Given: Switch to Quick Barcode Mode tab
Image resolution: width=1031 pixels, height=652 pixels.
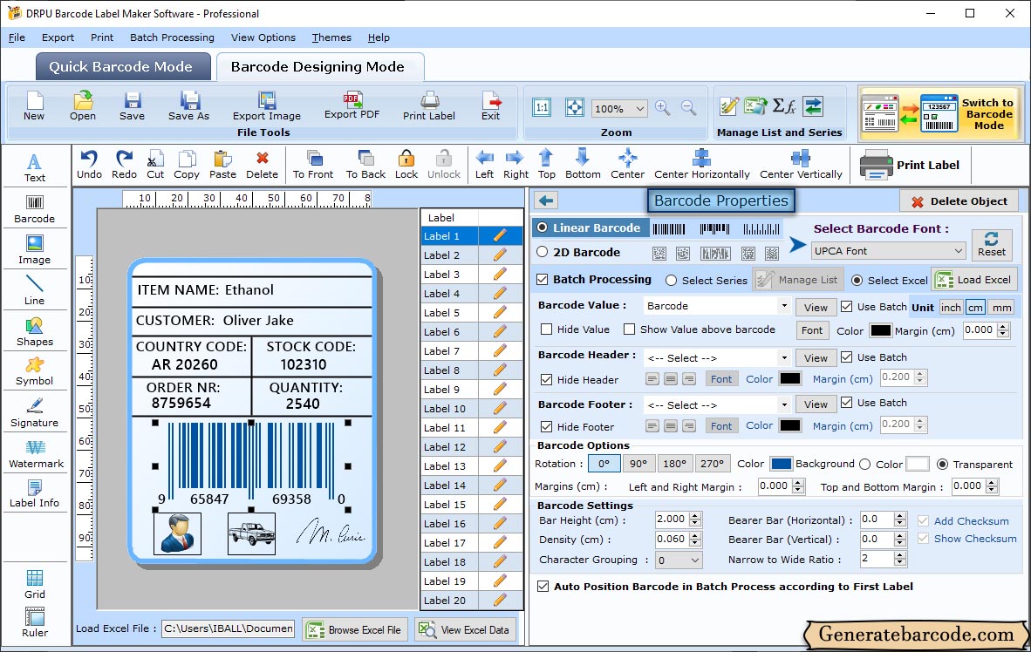Looking at the screenshot, I should pos(122,66).
